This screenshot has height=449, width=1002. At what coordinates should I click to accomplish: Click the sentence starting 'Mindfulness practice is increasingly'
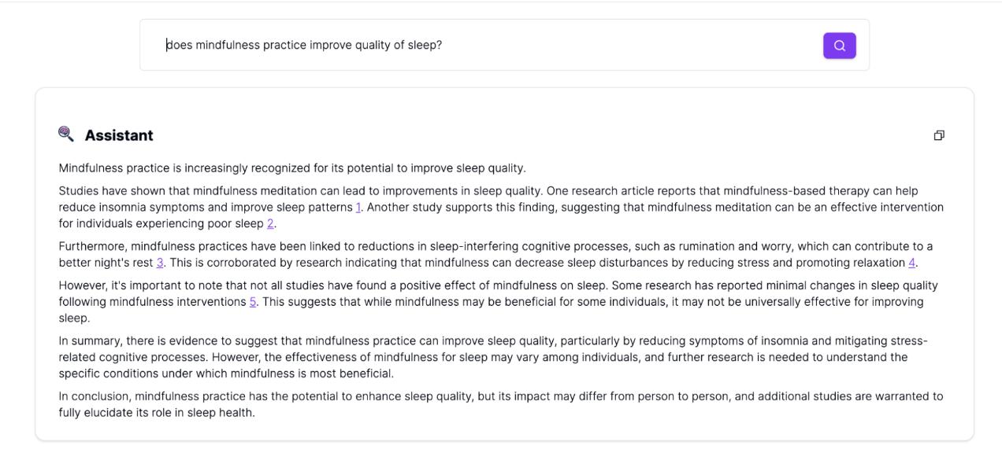click(x=292, y=168)
